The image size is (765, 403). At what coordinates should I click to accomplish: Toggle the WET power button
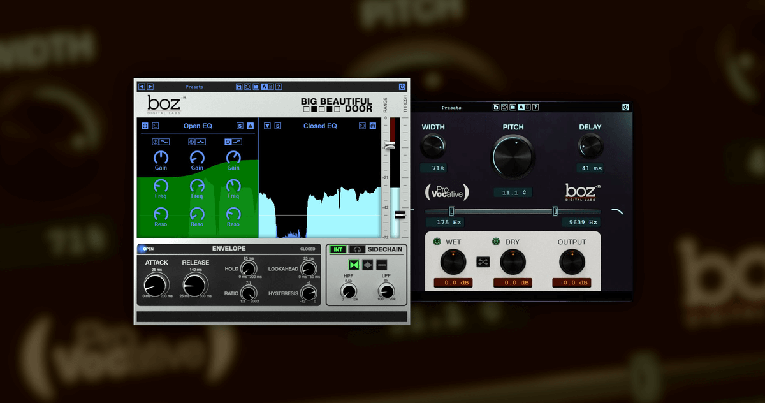tap(437, 242)
